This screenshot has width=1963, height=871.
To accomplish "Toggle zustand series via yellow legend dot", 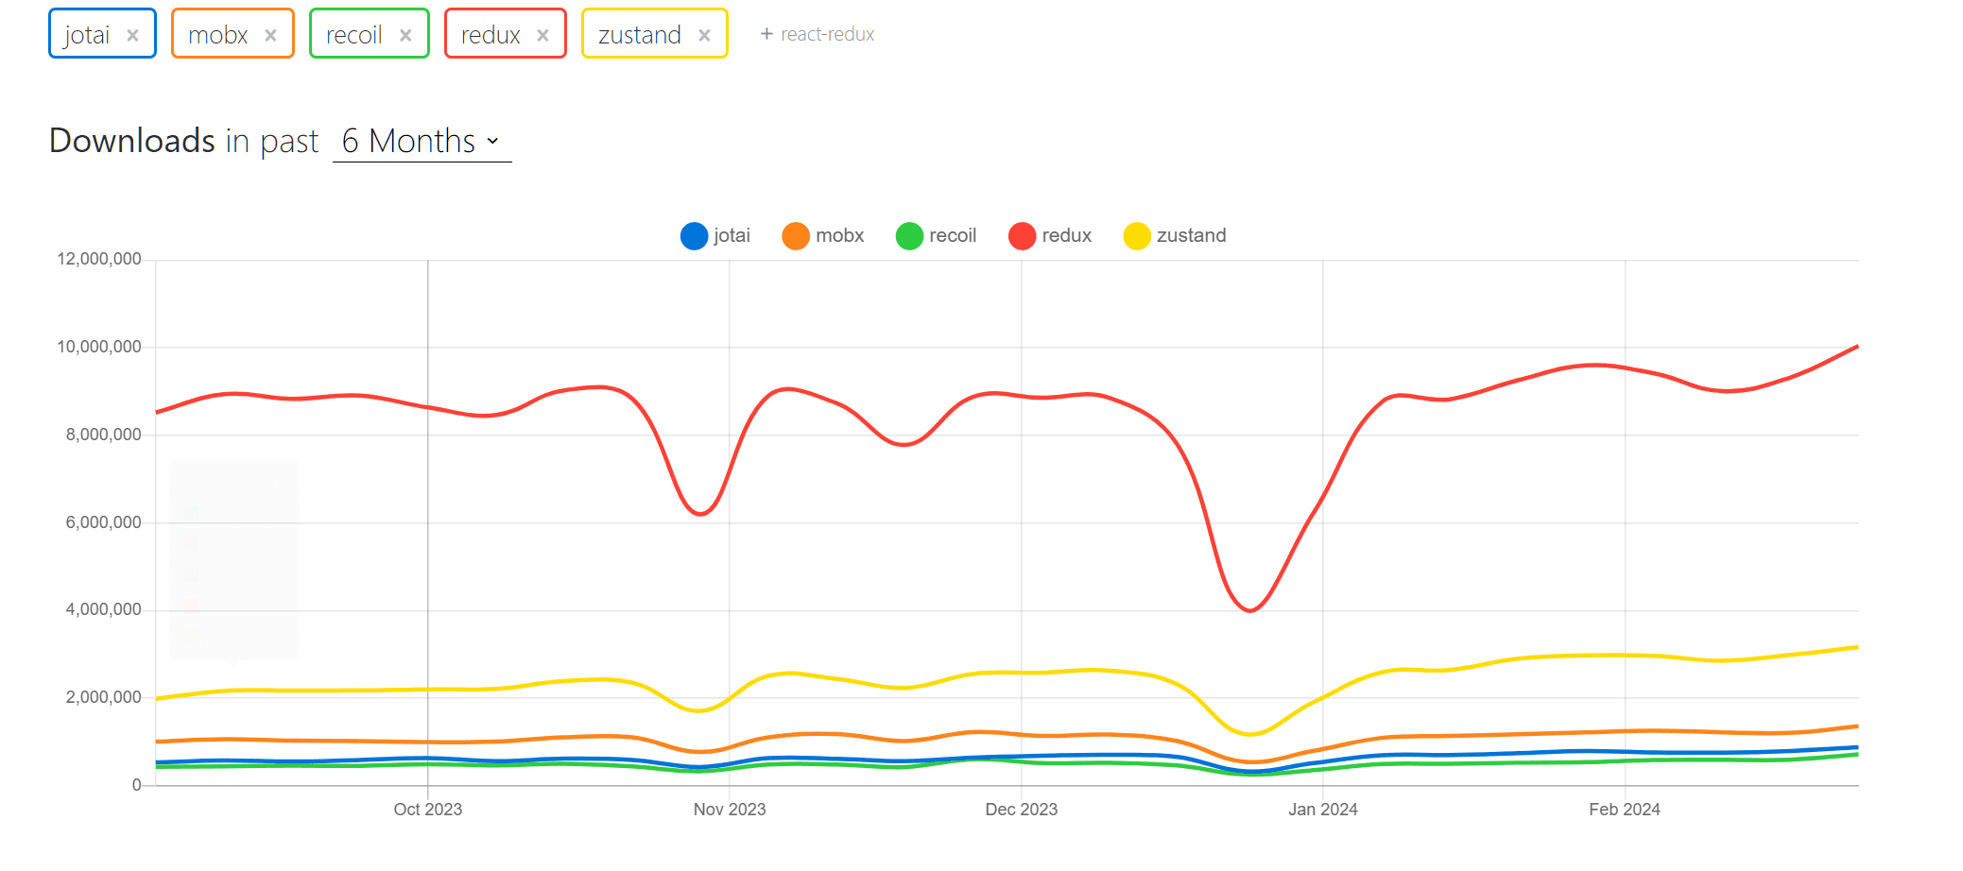I will 1136,236.
